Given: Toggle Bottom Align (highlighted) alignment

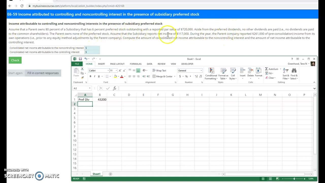Looking at the screenshot, I should [x=138, y=70].
